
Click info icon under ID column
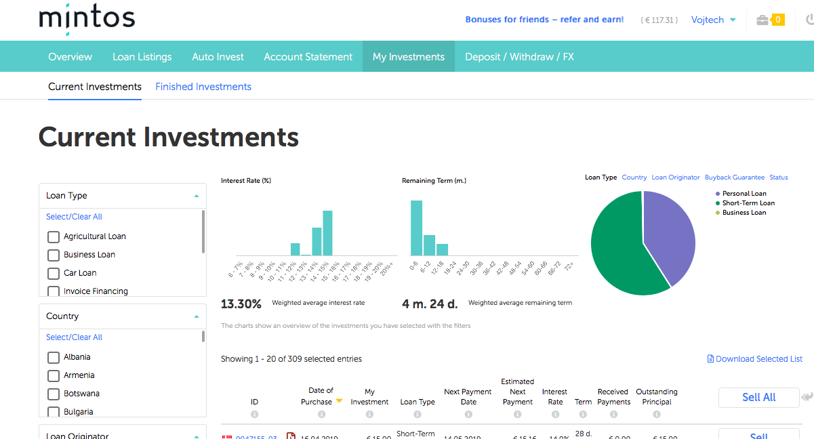(255, 415)
